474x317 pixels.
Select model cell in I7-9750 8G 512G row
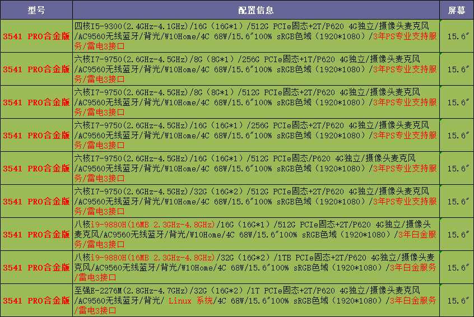[x=36, y=102]
